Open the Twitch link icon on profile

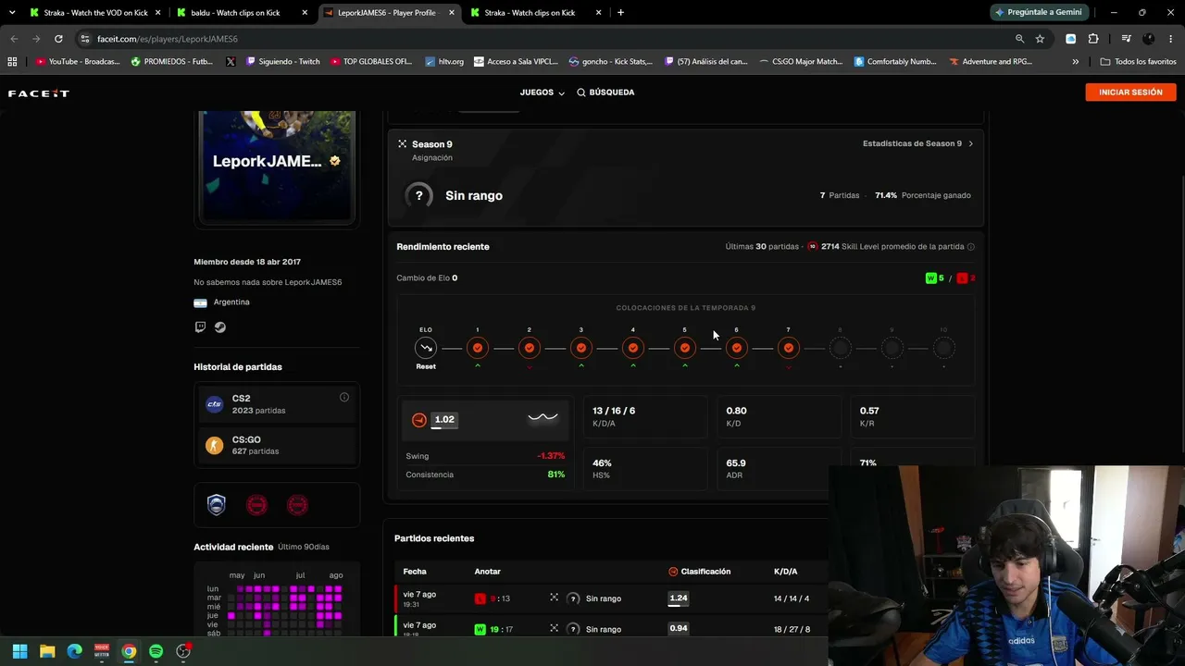pyautogui.click(x=200, y=327)
